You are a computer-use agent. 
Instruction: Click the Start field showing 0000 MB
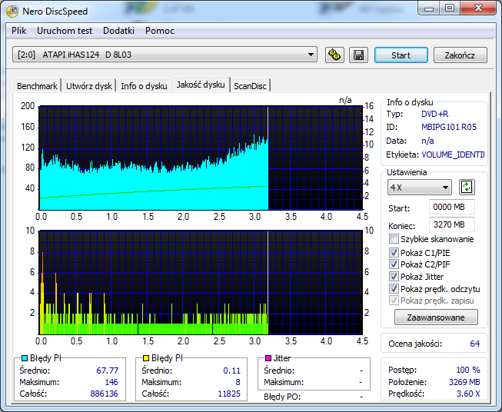click(x=452, y=207)
